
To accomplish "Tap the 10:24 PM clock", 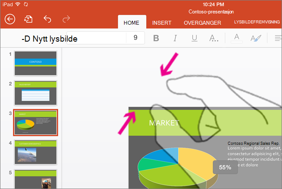I will tap(213, 4).
